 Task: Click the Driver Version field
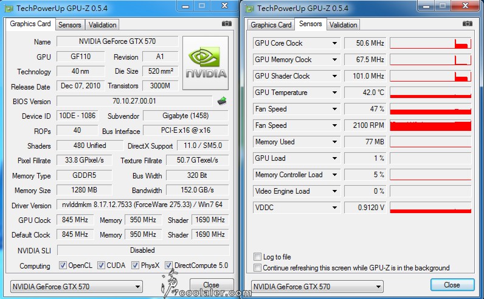click(x=142, y=205)
